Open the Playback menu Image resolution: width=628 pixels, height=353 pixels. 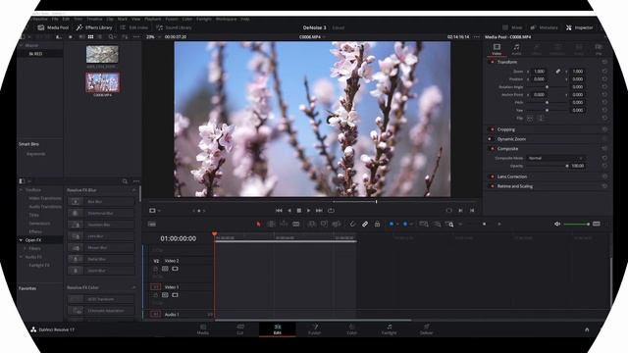coord(153,19)
